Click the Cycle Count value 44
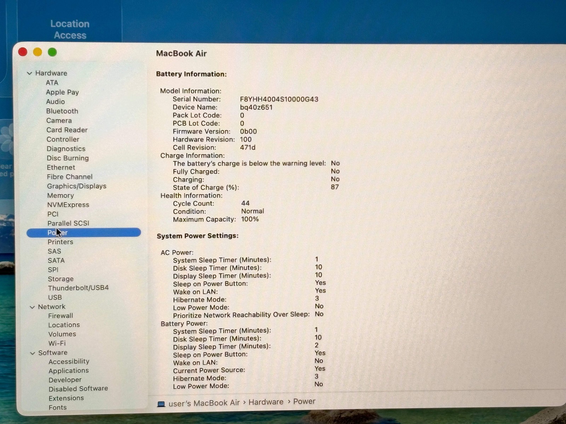 pos(246,203)
